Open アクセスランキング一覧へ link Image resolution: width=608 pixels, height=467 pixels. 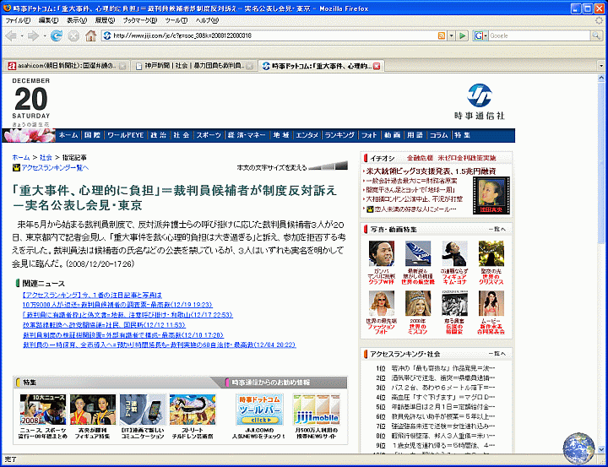click(53, 167)
